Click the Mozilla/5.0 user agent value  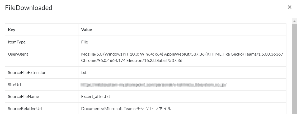[182, 57]
